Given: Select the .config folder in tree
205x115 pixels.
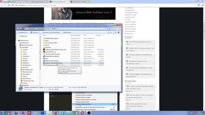Looking at the screenshot, I should coord(25,54).
